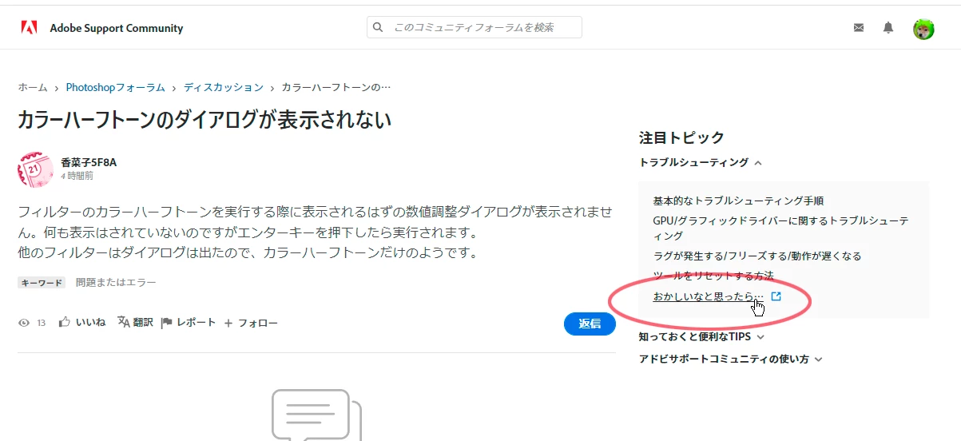This screenshot has height=441, width=961.
Task: Click the フォロー label
Action: coord(258,324)
